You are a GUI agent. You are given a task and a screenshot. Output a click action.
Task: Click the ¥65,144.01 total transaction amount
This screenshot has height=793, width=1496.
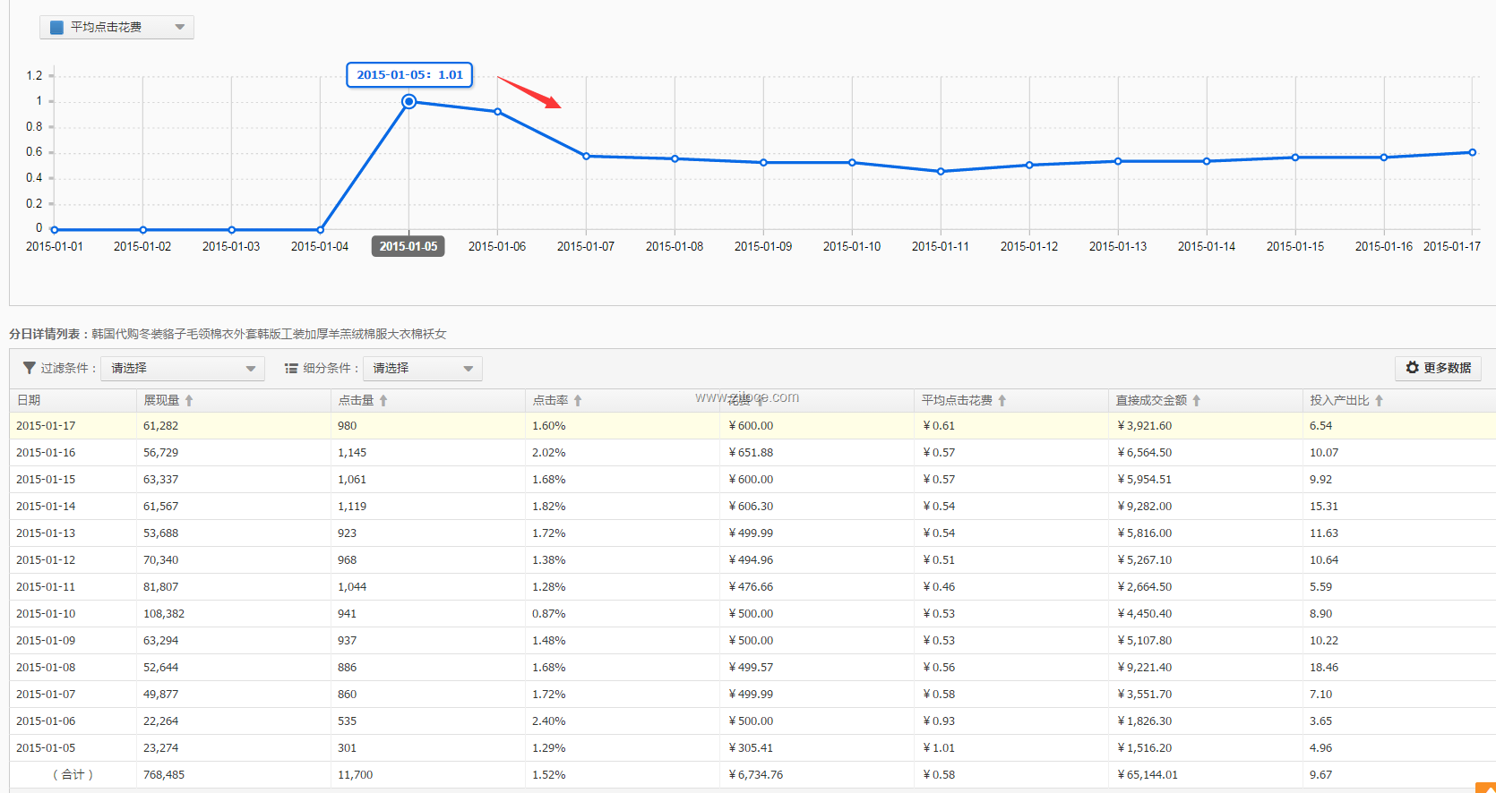(1148, 775)
